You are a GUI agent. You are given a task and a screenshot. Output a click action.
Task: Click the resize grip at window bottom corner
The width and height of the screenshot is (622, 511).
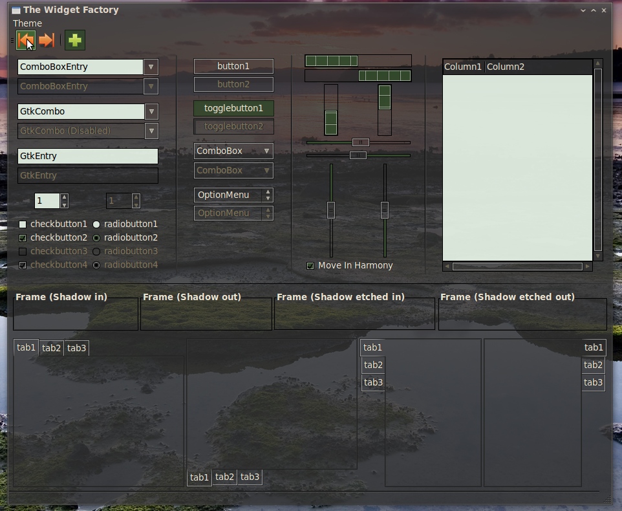pos(607,499)
